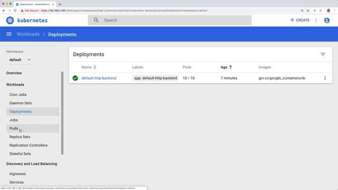This screenshot has width=338, height=190.
Task: Go to Jobs in the sidebar
Action: [13, 120]
